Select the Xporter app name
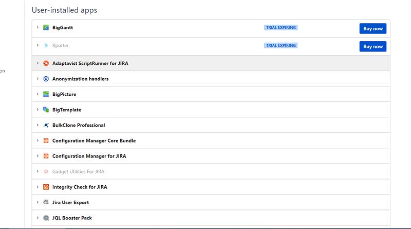Viewport: 411px width, 229px height. click(60, 45)
